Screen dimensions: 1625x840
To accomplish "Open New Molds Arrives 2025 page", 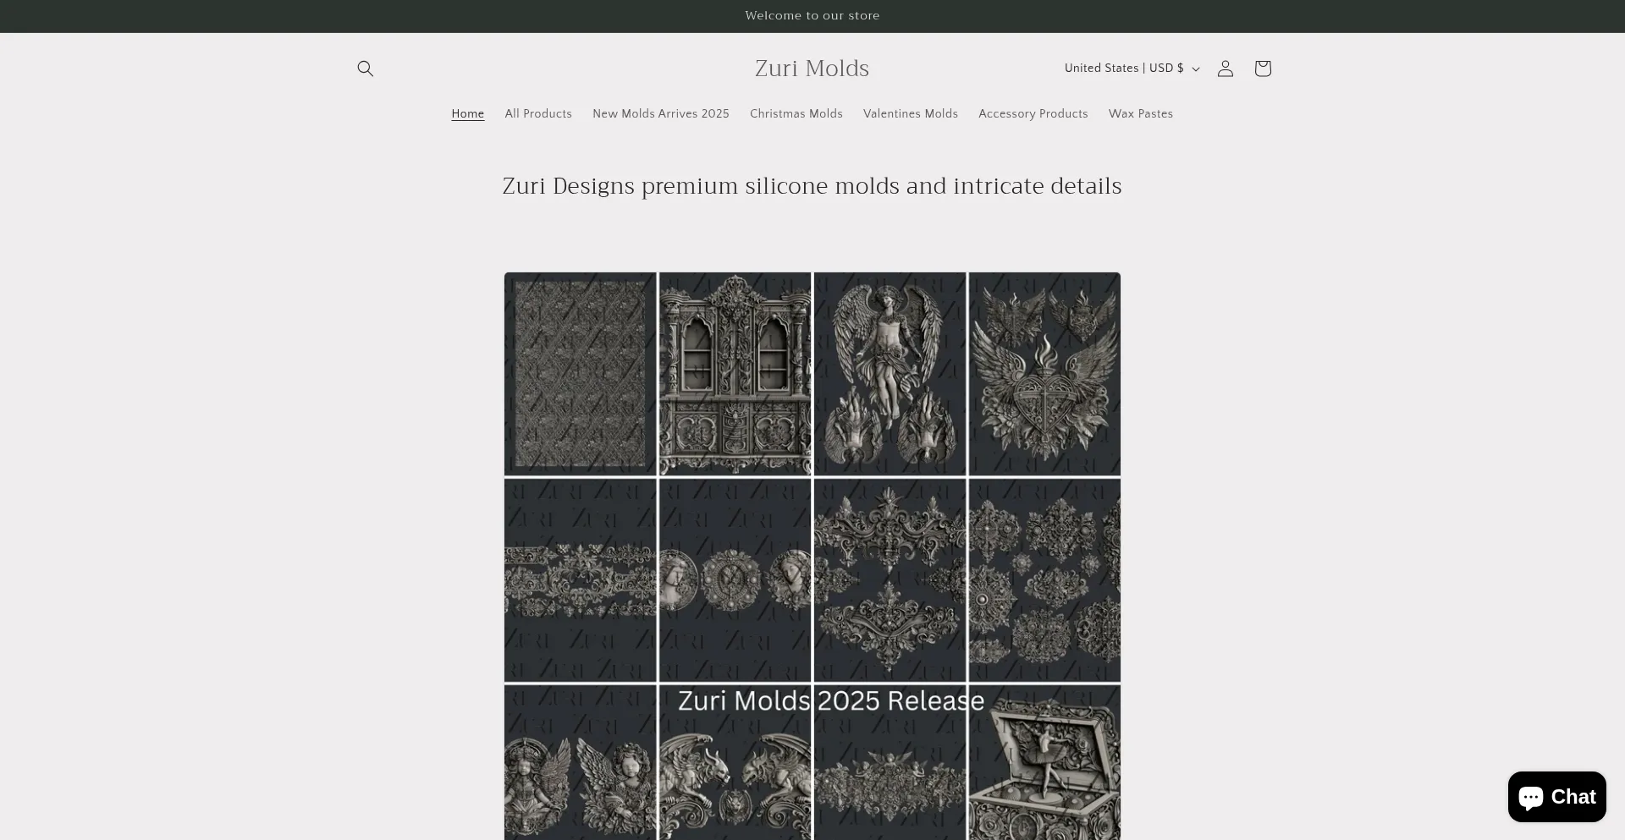I will point(660,114).
